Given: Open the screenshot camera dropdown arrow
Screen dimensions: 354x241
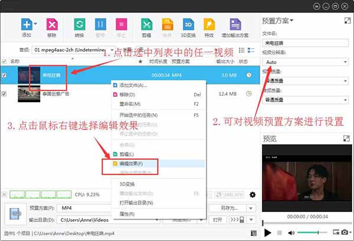Looking at the screenshot, I should pyautogui.click(x=350, y=232).
